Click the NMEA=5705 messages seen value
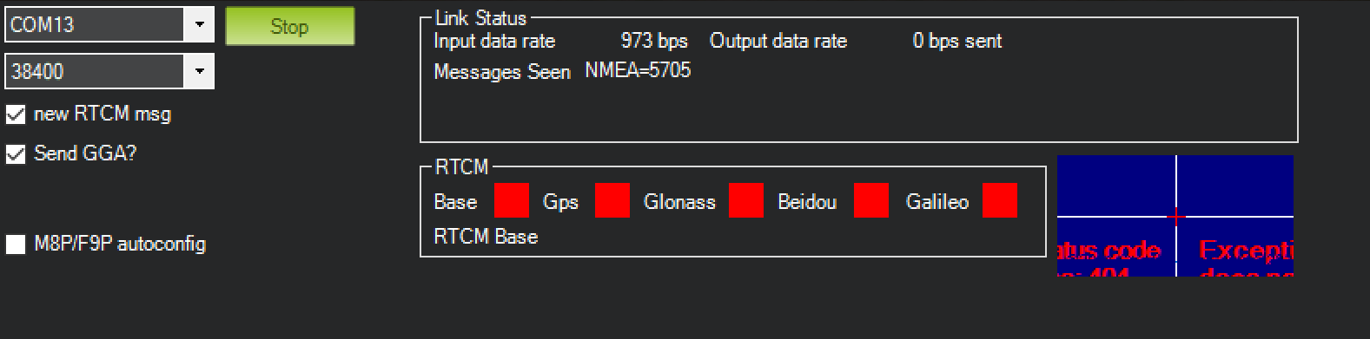The width and height of the screenshot is (1370, 339). pyautogui.click(x=638, y=70)
